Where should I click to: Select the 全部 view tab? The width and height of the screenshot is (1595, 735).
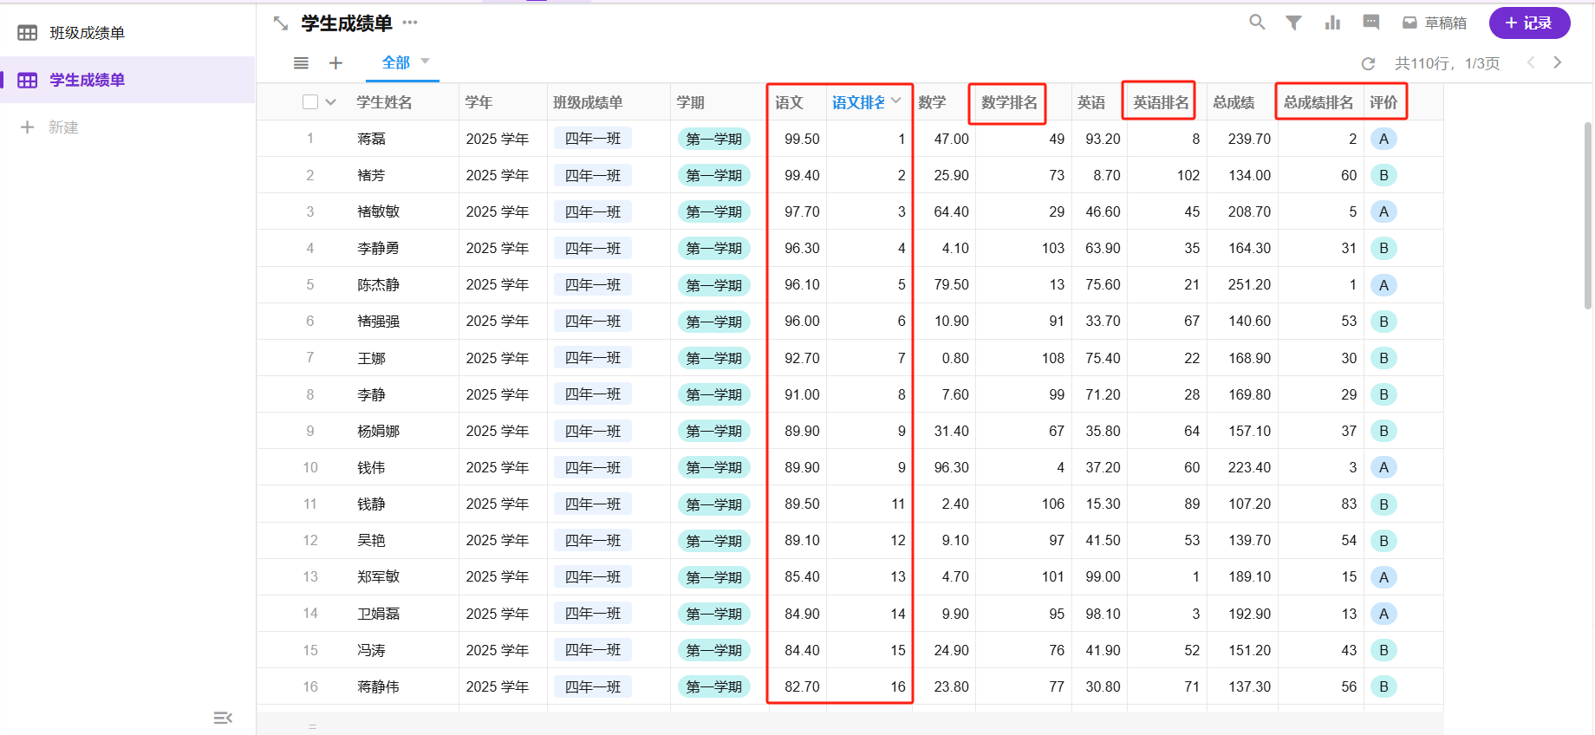pyautogui.click(x=395, y=62)
